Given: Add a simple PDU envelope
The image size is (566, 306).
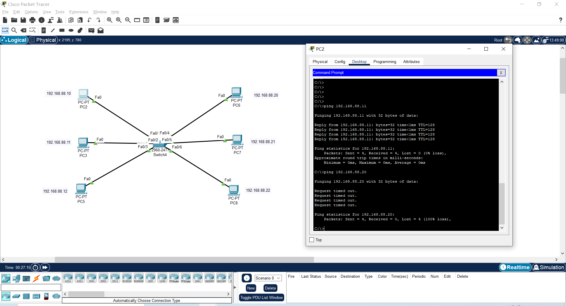Looking at the screenshot, I should pos(91,30).
